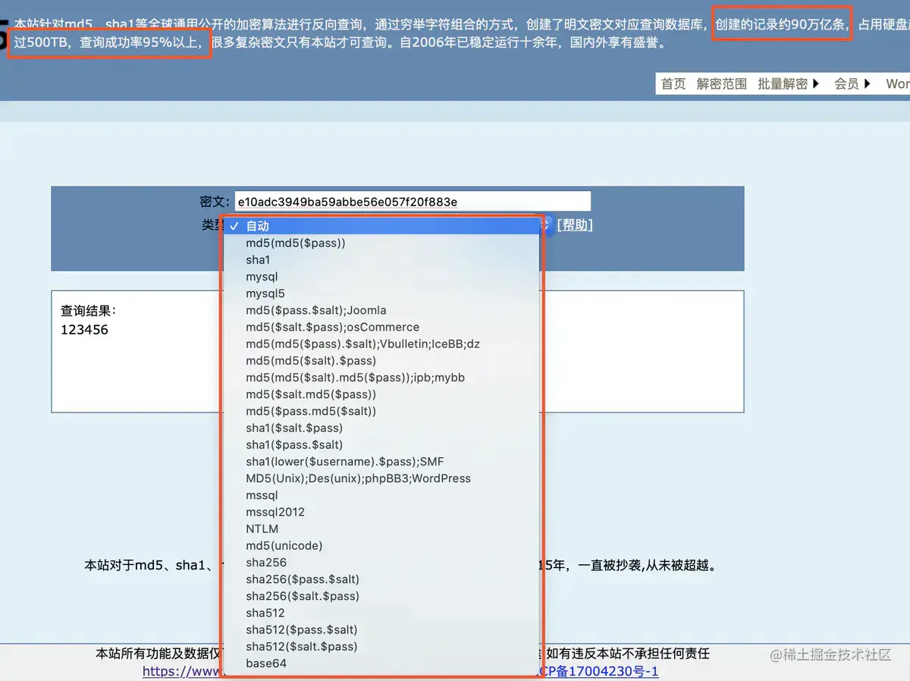Viewport: 910px width, 681px height.
Task: Open 解密范围 navigation item
Action: pyautogui.click(x=722, y=84)
